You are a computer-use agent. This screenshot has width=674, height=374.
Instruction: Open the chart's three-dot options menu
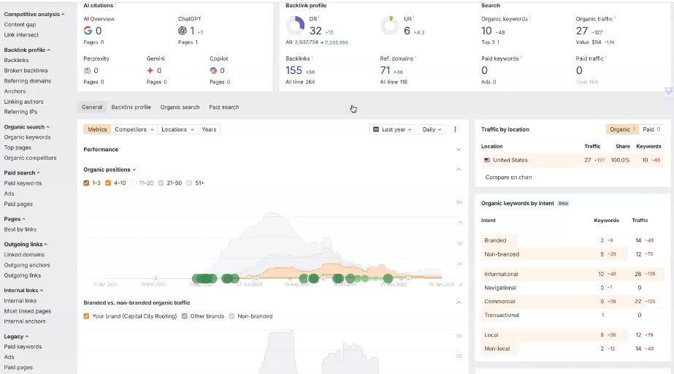point(455,129)
